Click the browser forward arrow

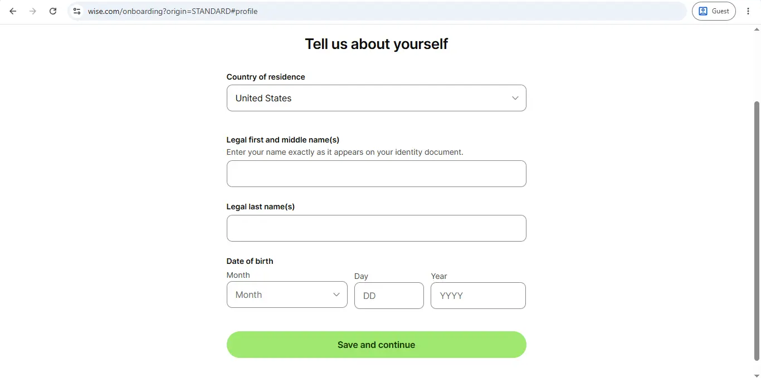tap(33, 11)
